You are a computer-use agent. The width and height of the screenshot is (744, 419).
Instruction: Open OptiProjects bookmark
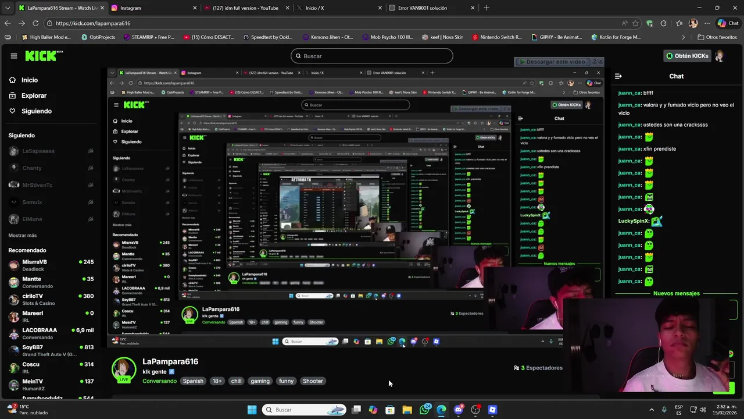98,37
